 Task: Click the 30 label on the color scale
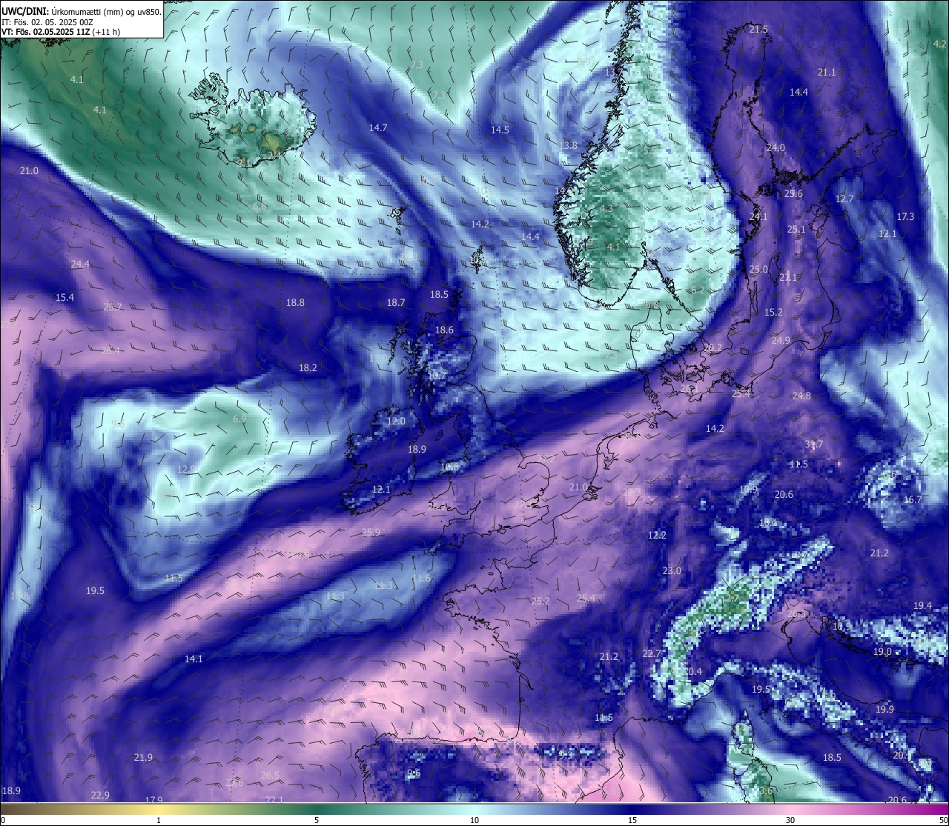click(x=790, y=820)
